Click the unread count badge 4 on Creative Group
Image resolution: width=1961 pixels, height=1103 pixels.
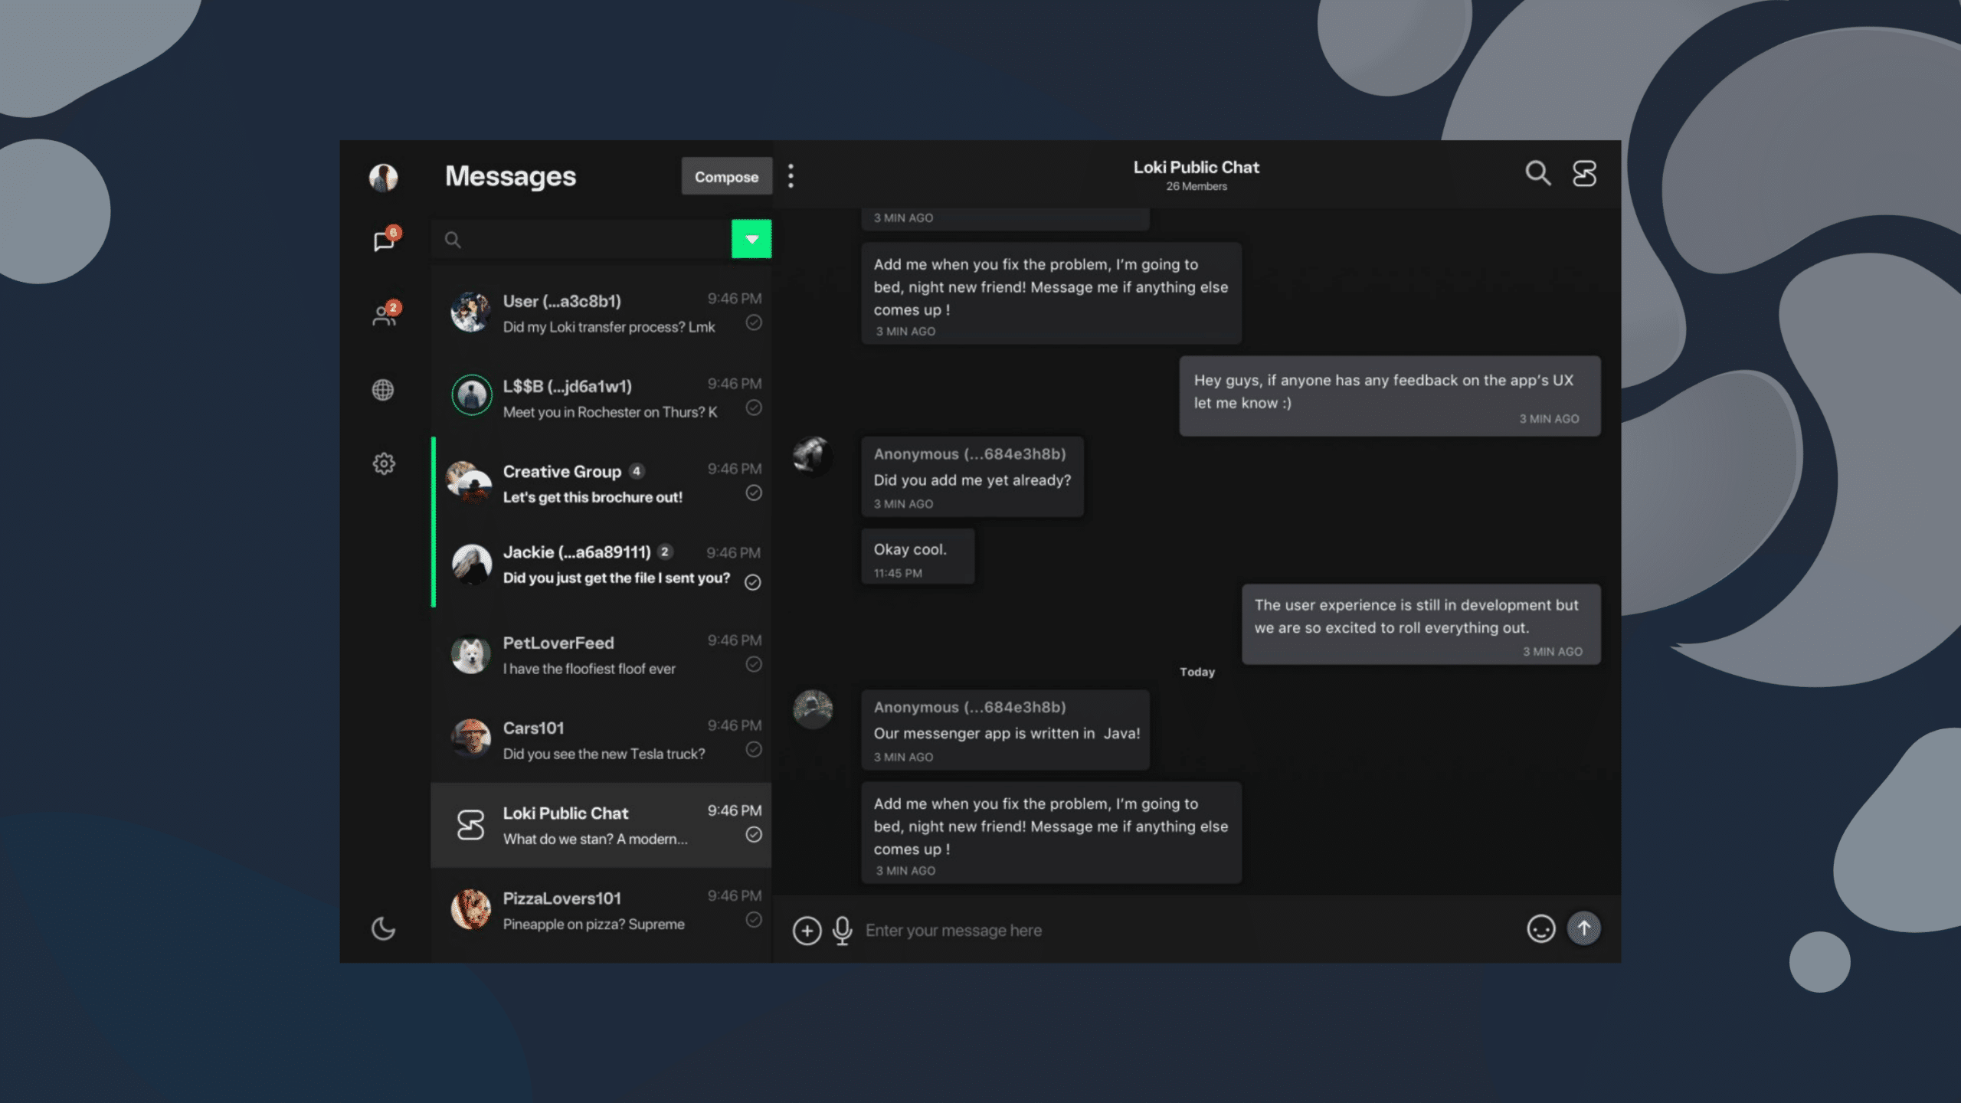click(x=637, y=471)
